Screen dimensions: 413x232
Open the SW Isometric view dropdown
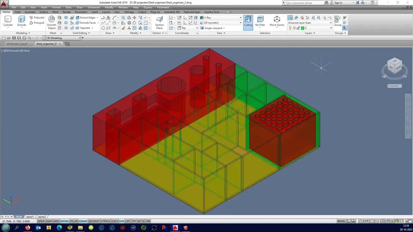pos(221,23)
